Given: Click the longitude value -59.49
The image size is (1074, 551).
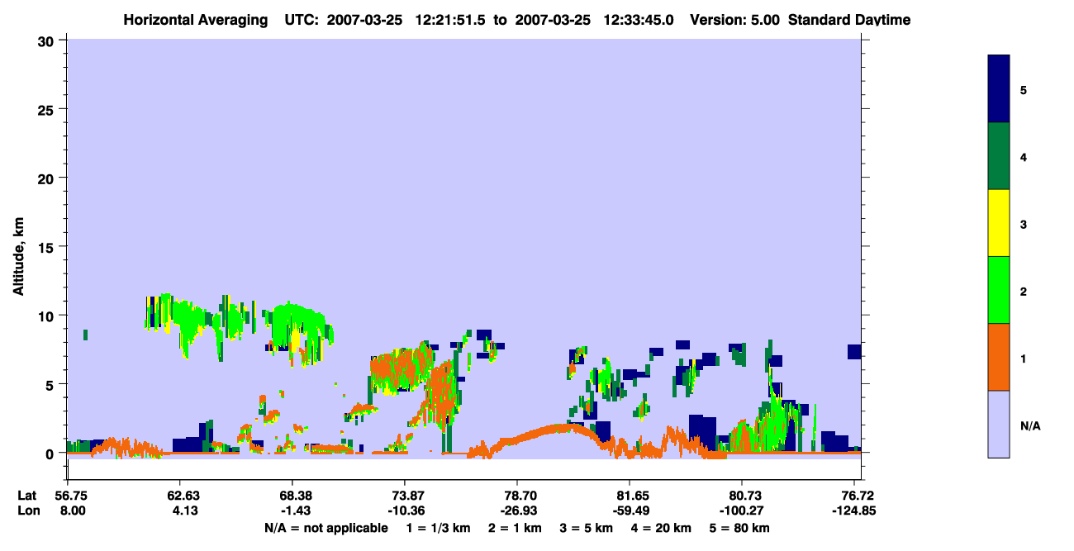Looking at the screenshot, I should [x=630, y=511].
